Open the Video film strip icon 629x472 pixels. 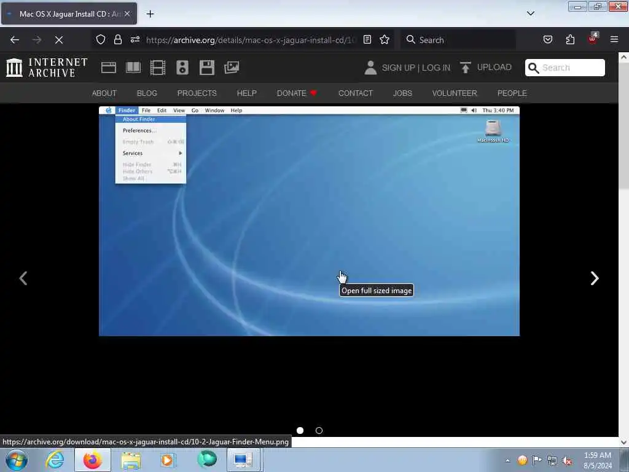(158, 68)
